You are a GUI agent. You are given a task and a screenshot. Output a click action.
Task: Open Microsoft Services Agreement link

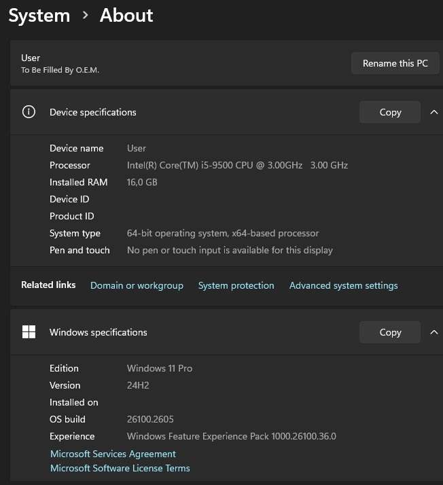coord(113,454)
